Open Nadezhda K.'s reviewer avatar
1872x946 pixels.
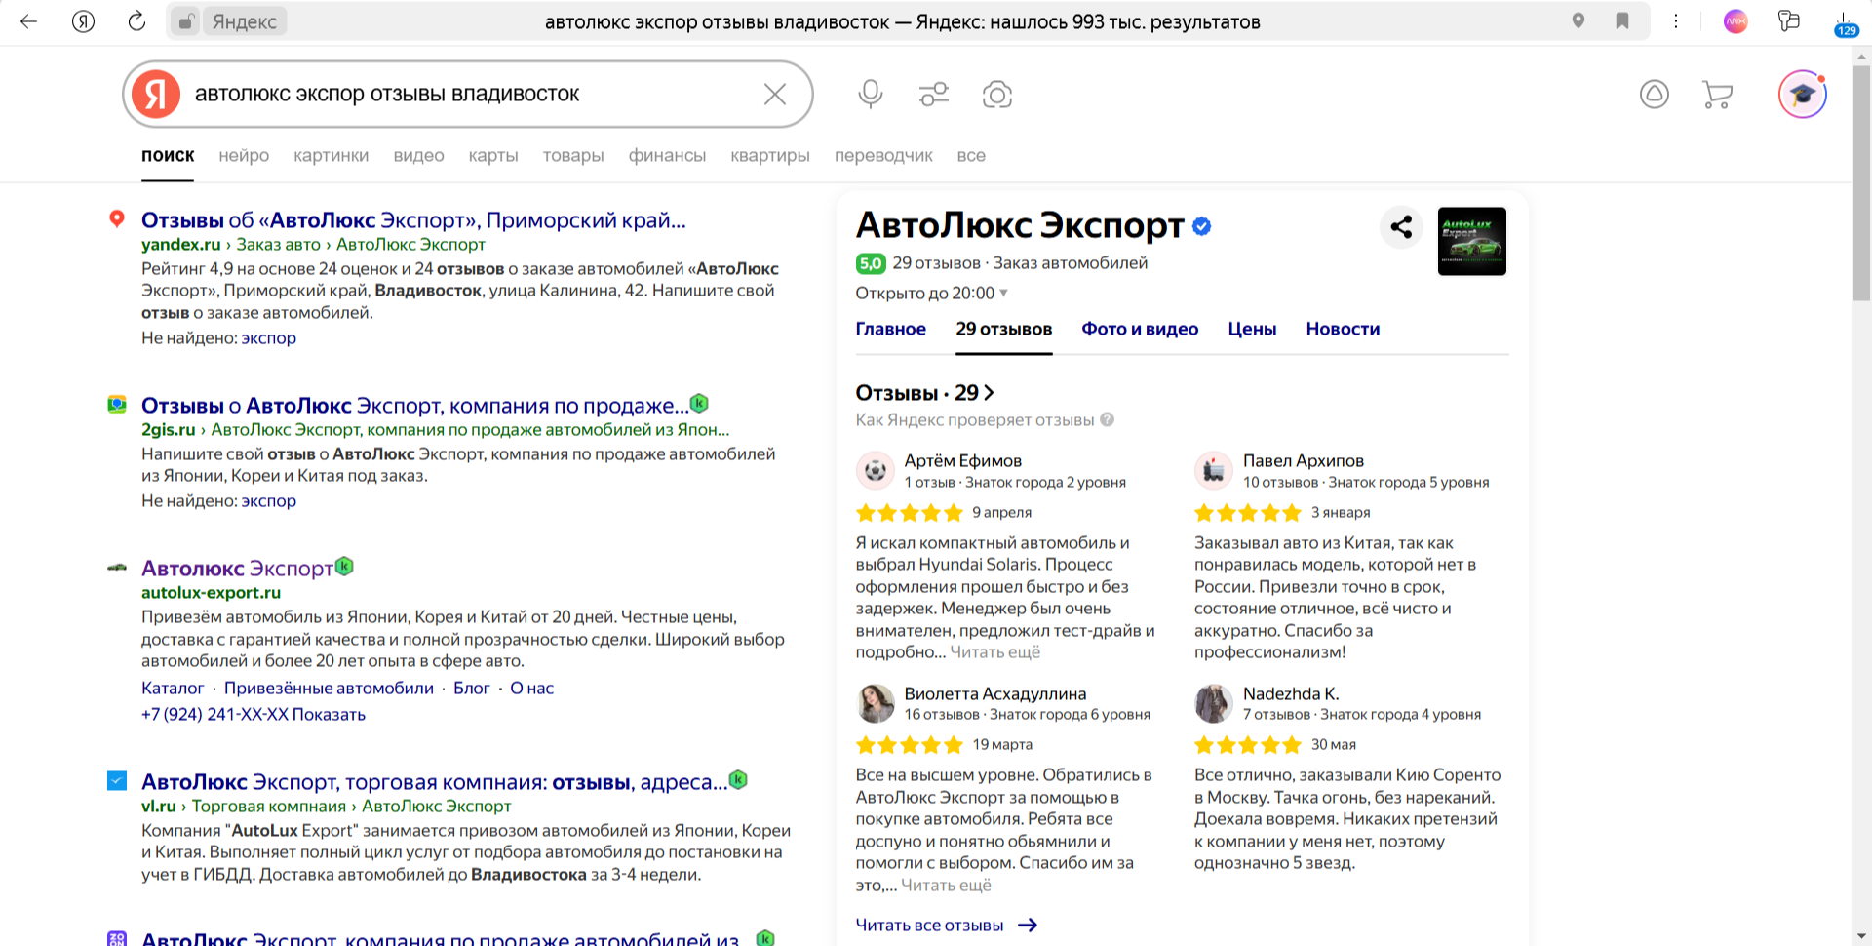tap(1214, 703)
